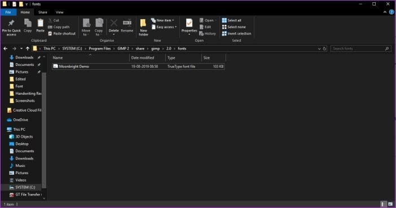
Task: Click Paste shortcut command
Action: pos(61,33)
